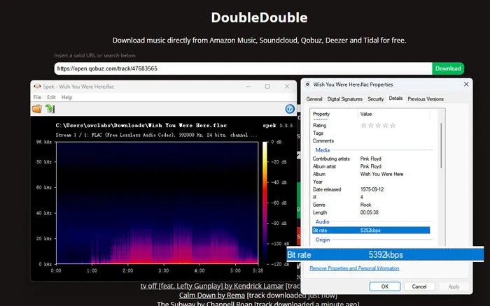Close the Properties dialog window
This screenshot has width=490, height=306.
[x=466, y=85]
